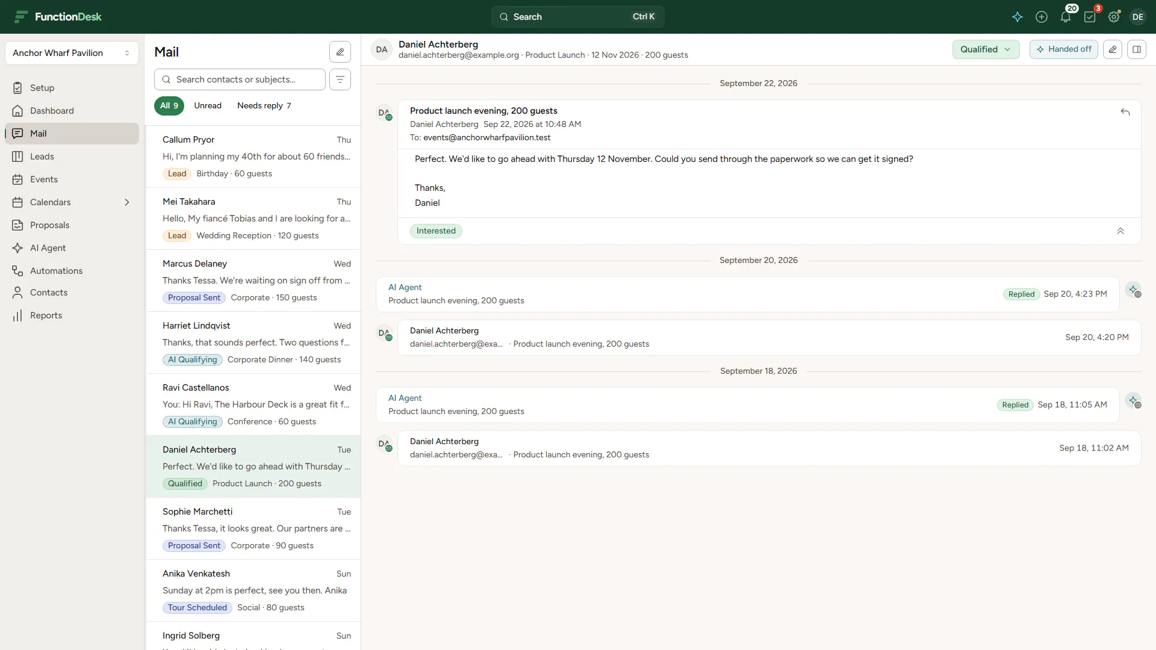Select the Unread filter
Viewport: 1156px width, 650px height.
(208, 105)
